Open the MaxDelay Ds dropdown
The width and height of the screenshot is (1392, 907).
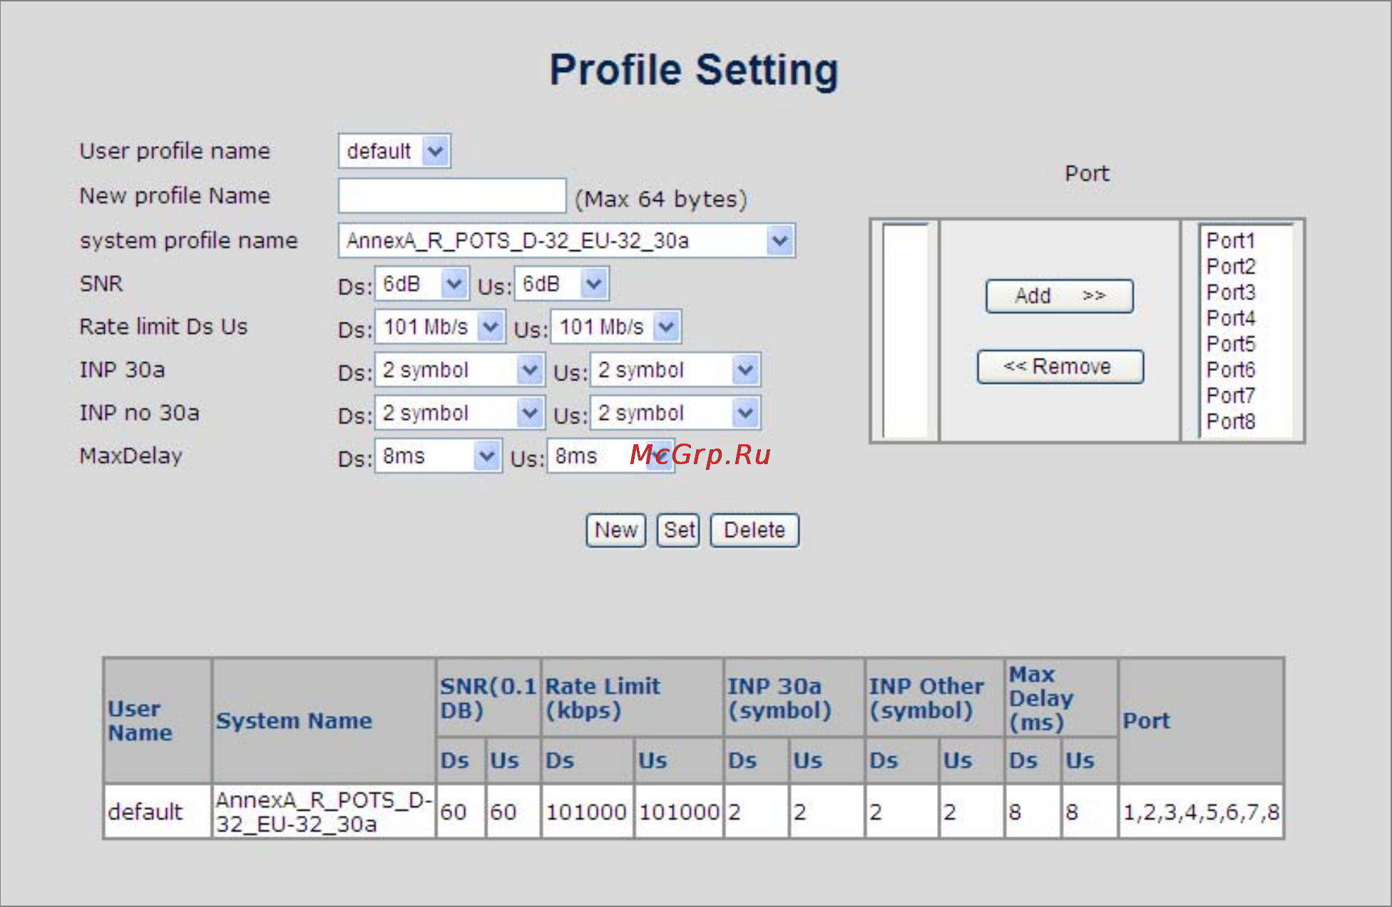click(438, 456)
